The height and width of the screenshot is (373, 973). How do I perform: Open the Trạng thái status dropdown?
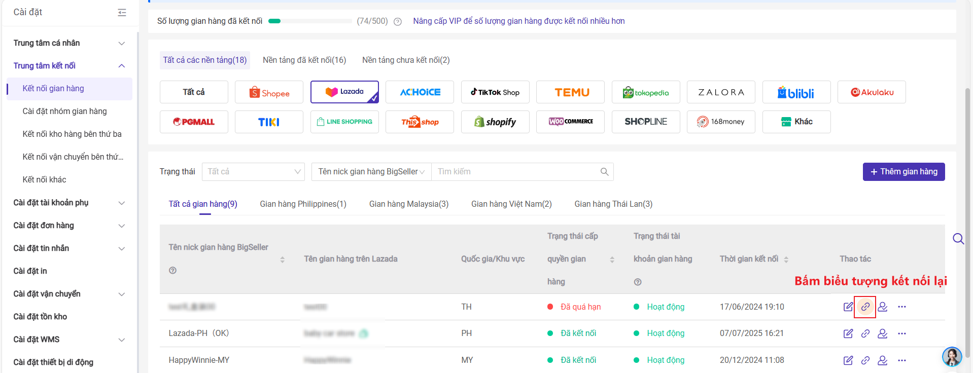tap(253, 172)
